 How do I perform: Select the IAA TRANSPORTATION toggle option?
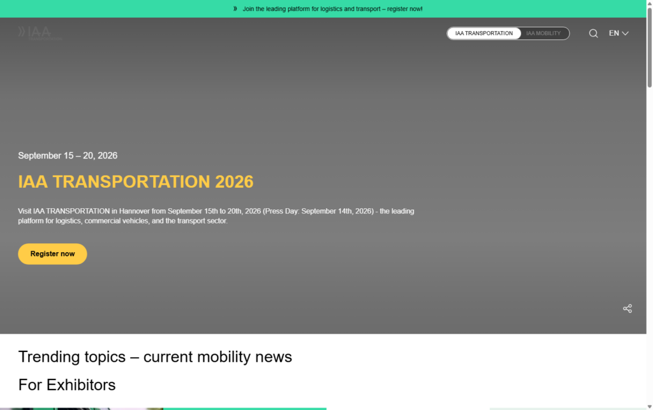[484, 33]
